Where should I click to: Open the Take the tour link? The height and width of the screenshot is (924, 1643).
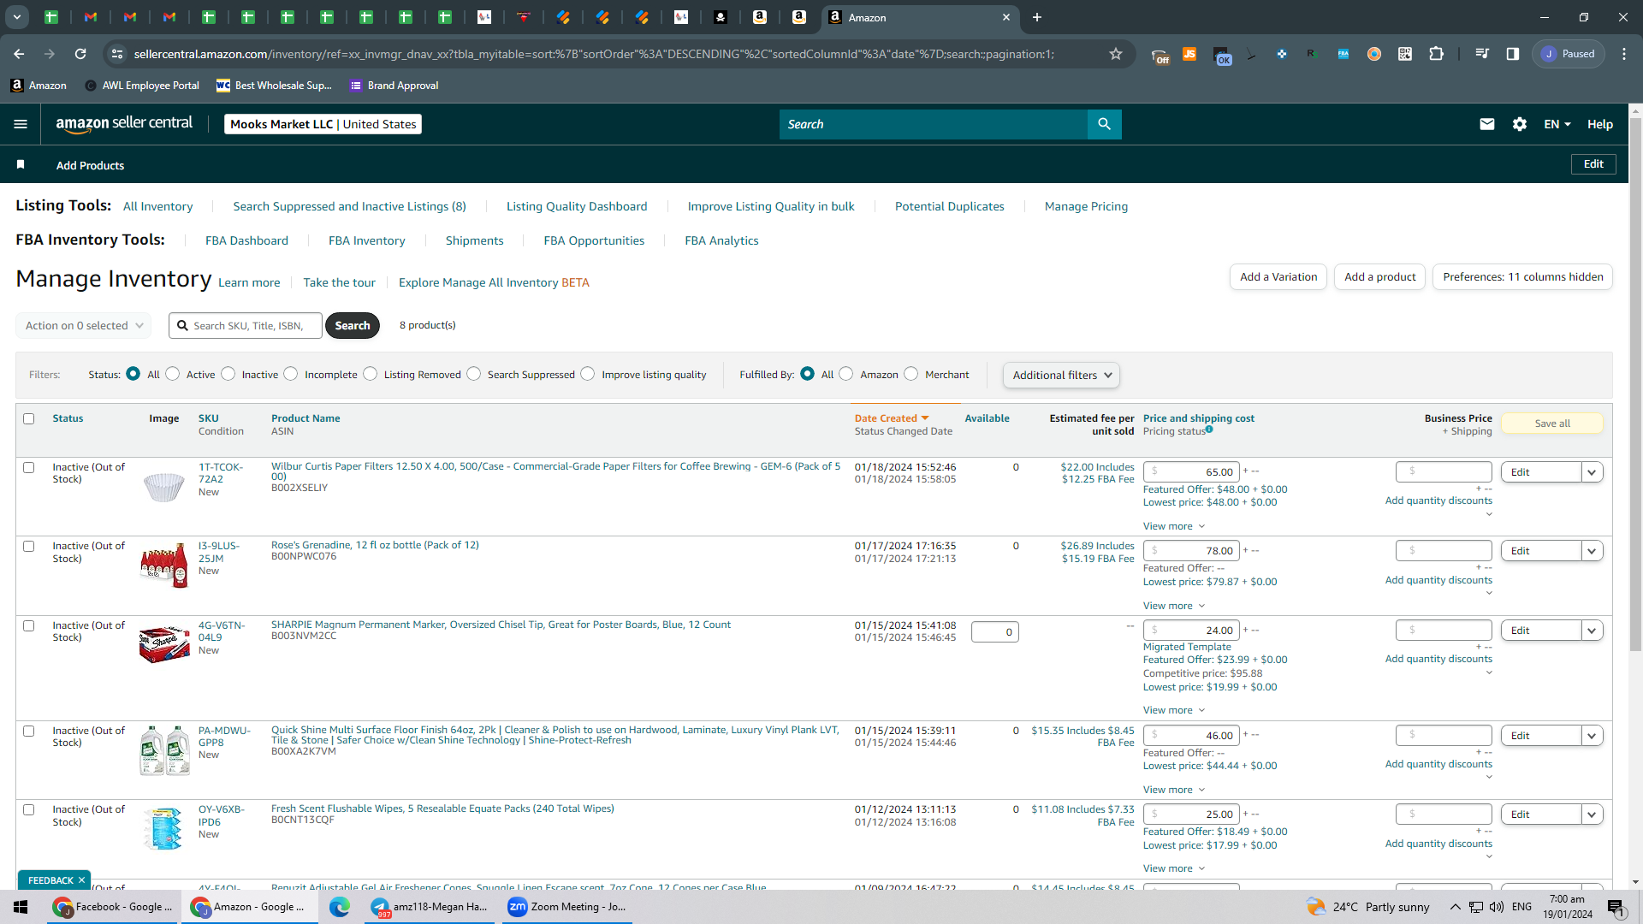point(339,282)
